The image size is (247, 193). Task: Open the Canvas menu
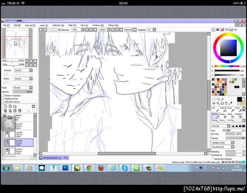30,26
